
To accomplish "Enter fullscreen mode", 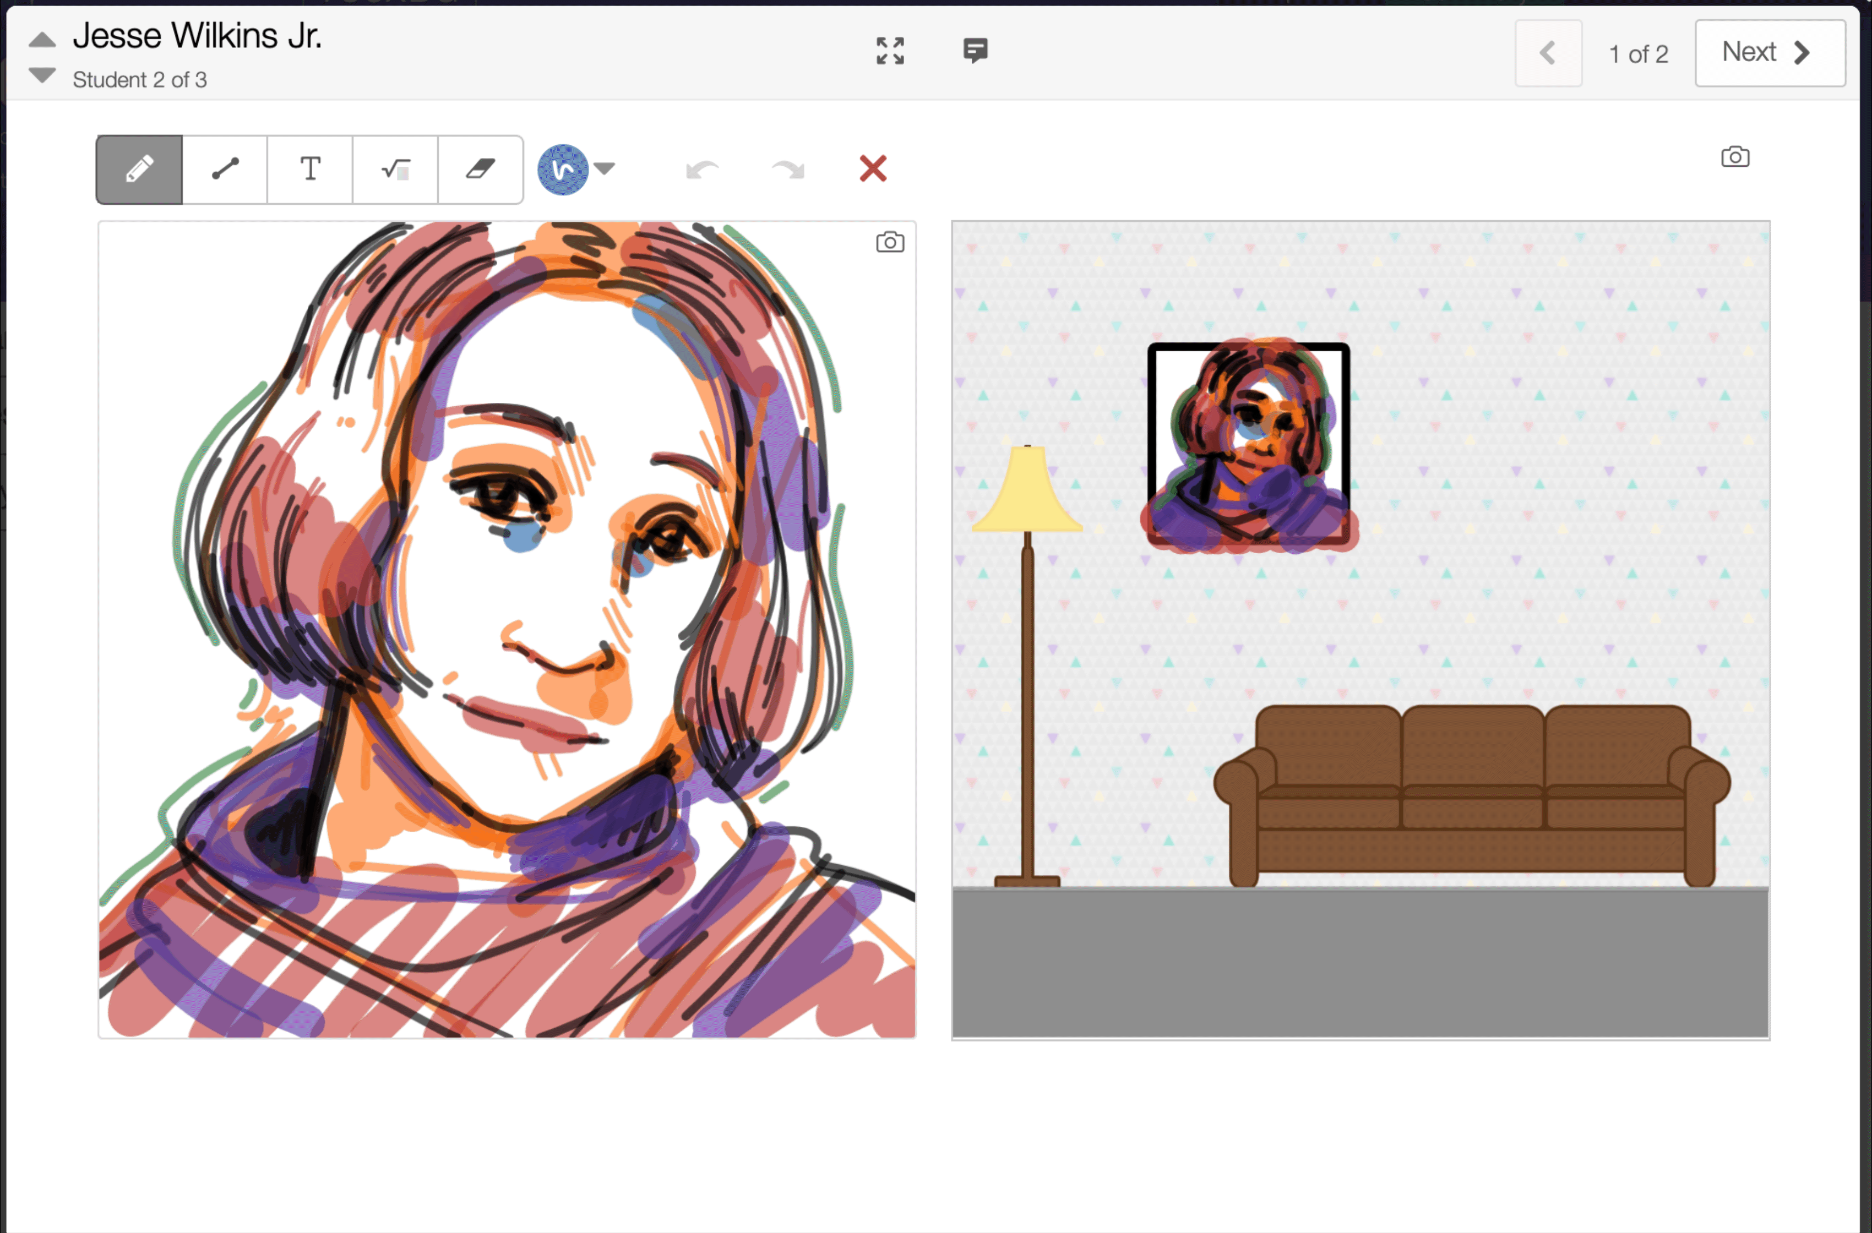I will 890,51.
